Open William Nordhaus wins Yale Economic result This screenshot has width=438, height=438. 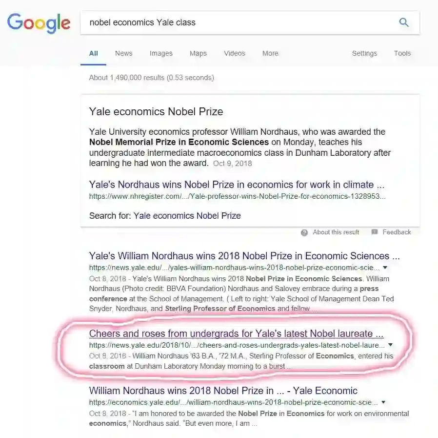point(223,391)
